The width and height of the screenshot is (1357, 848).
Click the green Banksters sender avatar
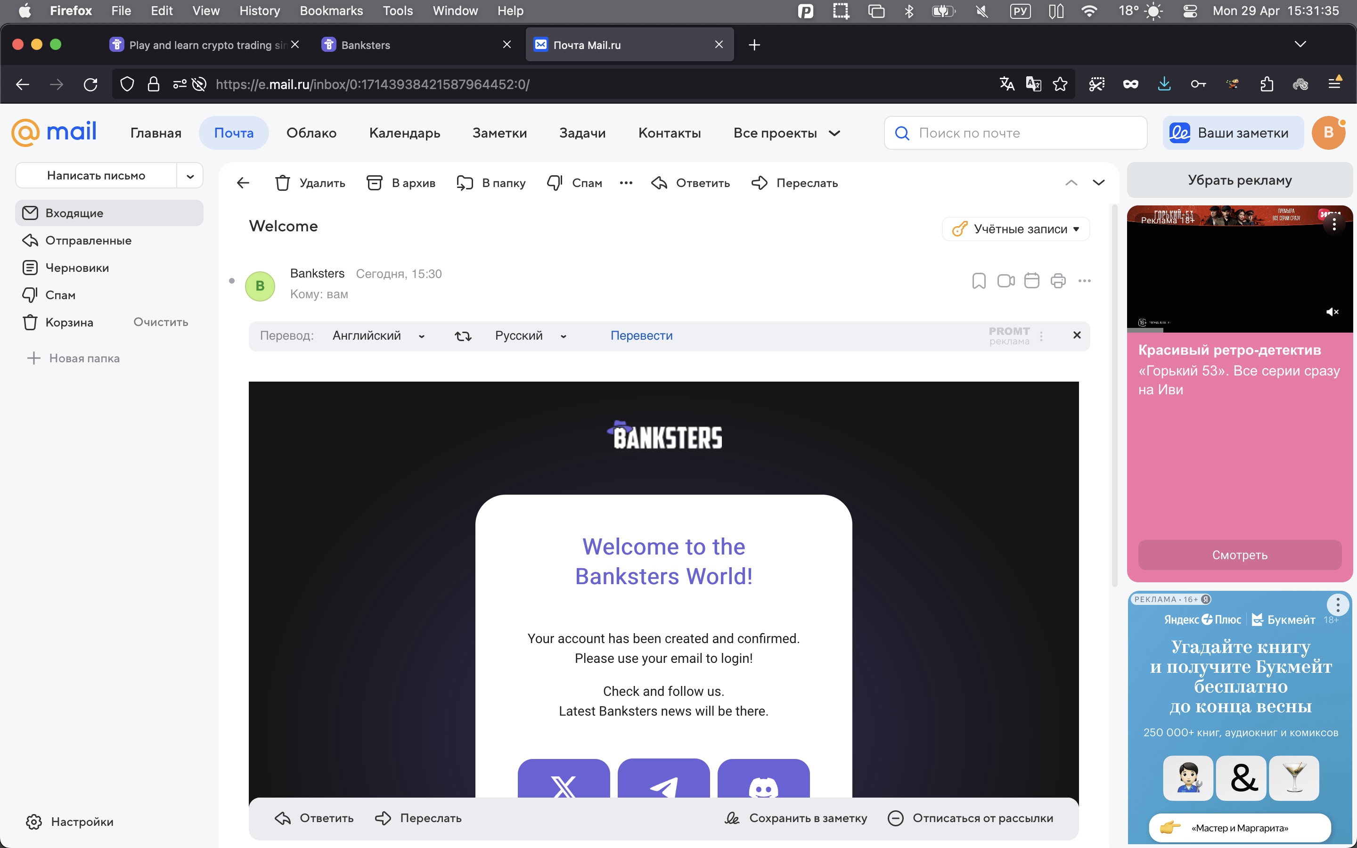point(260,286)
